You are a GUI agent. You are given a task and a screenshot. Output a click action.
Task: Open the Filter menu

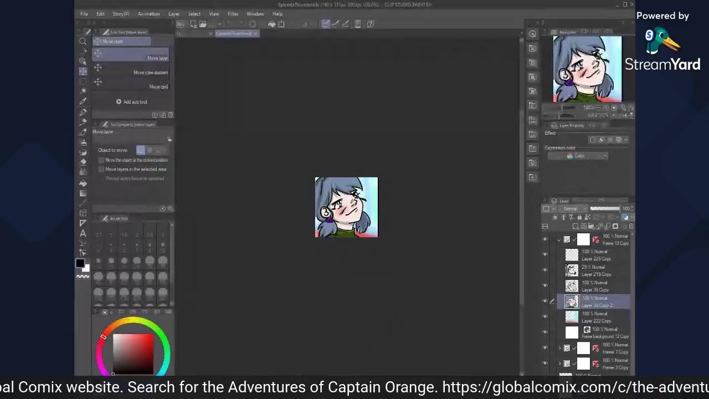click(x=233, y=14)
